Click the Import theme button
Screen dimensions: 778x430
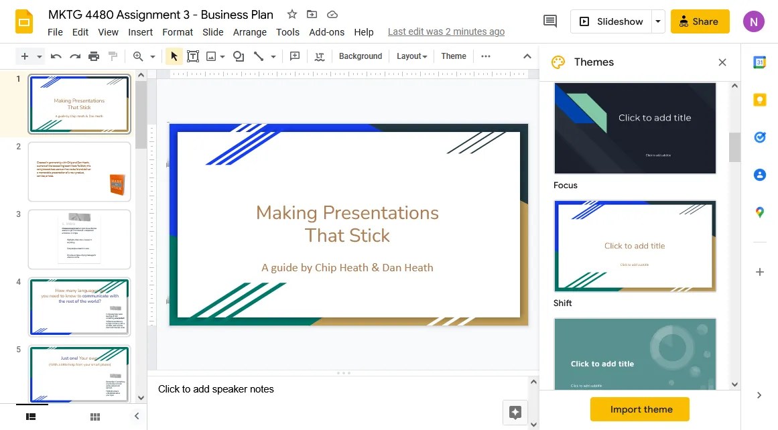(x=639, y=409)
